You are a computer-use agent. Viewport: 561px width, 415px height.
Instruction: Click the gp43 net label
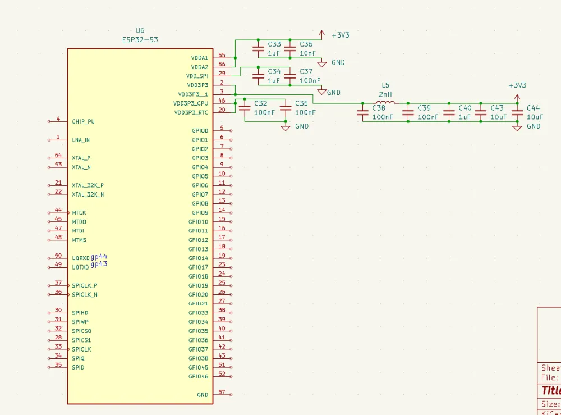[x=99, y=264]
